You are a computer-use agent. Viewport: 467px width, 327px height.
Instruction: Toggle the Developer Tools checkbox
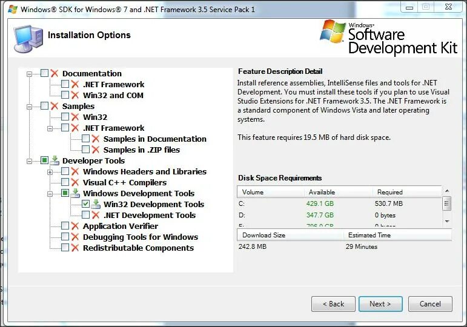(44, 160)
